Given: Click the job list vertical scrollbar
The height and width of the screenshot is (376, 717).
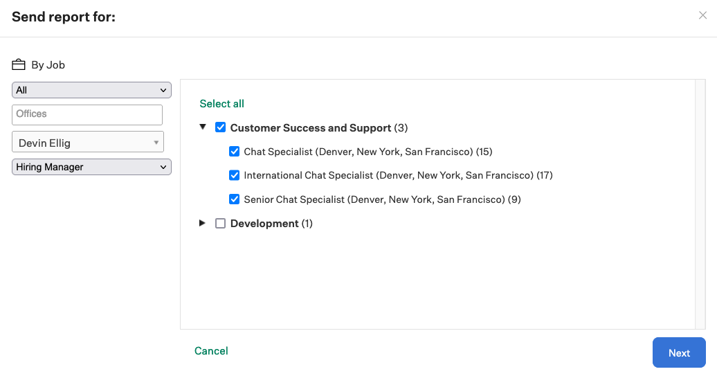Looking at the screenshot, I should (x=700, y=204).
